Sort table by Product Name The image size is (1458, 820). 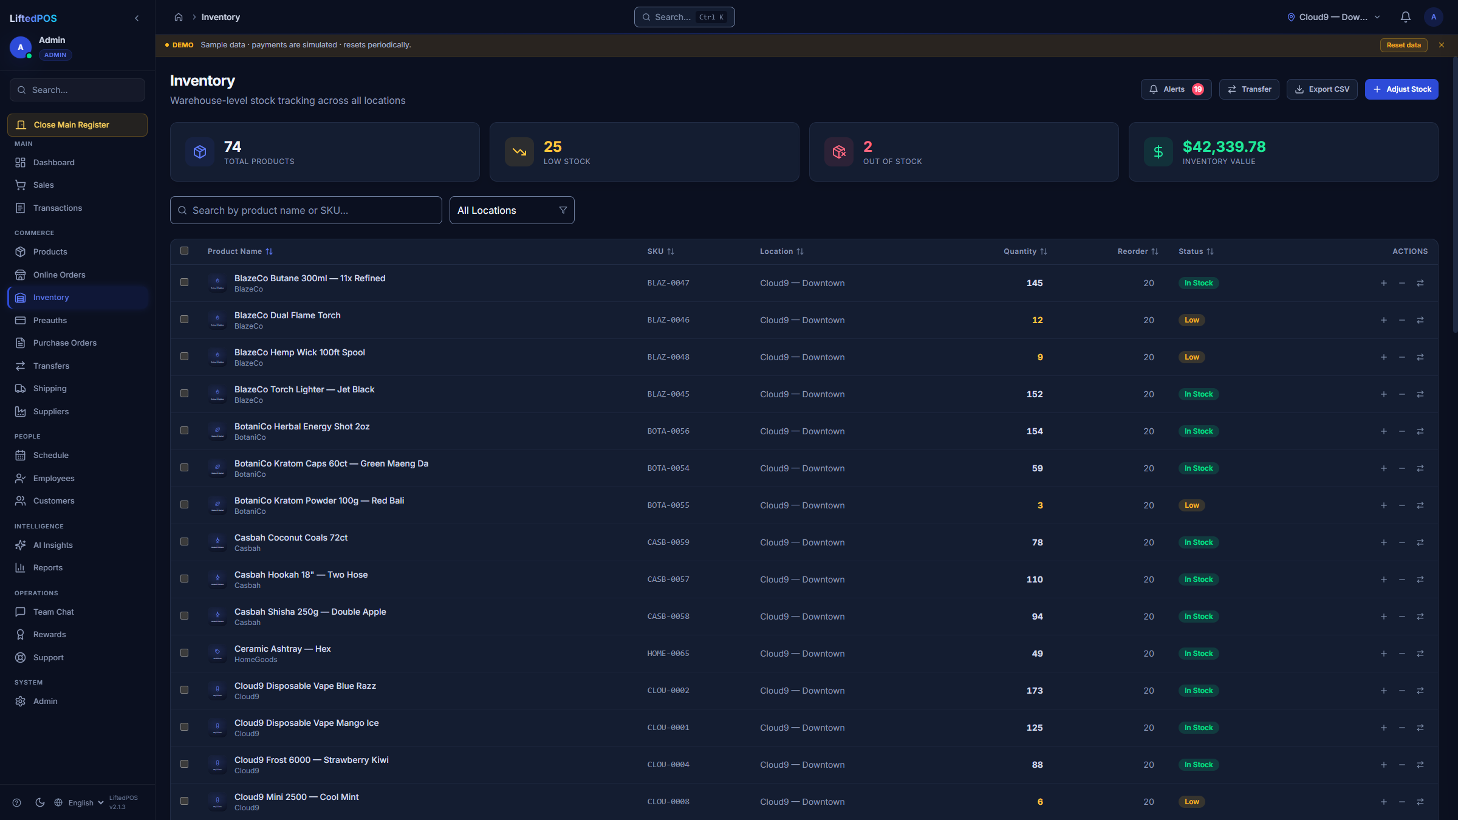[241, 251]
